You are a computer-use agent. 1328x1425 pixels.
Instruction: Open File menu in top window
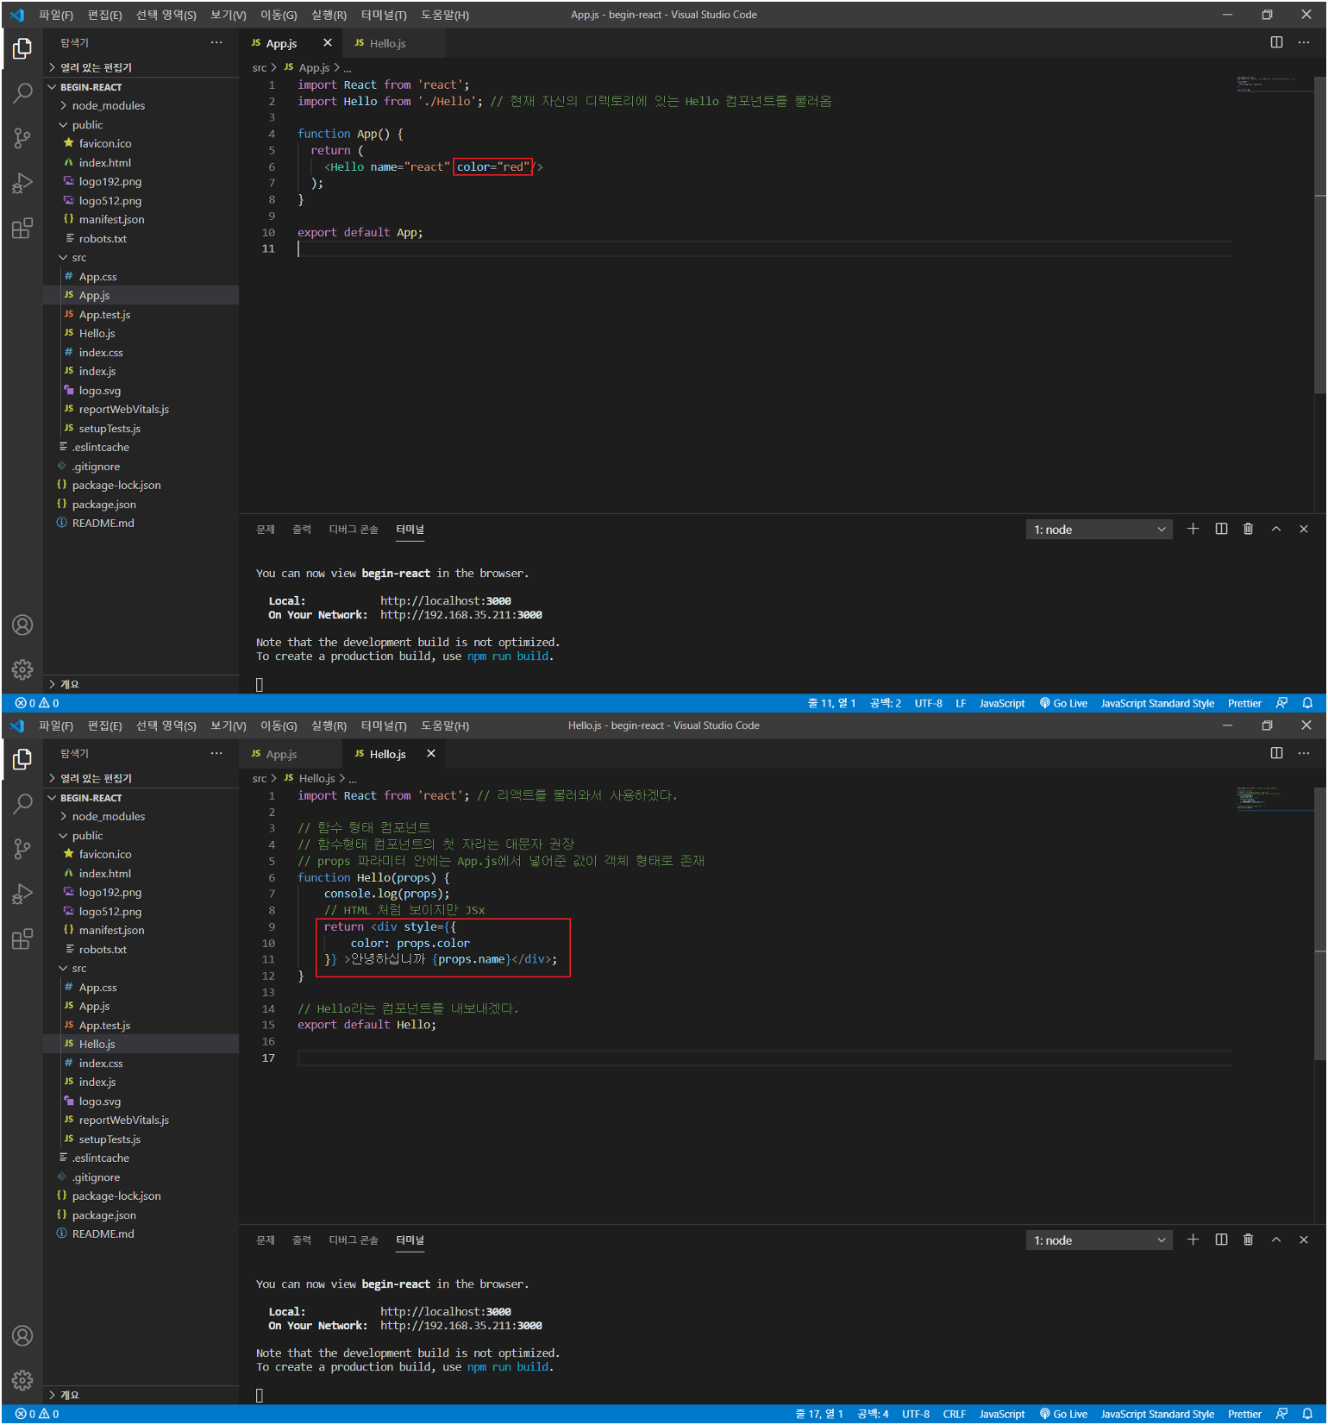[56, 15]
